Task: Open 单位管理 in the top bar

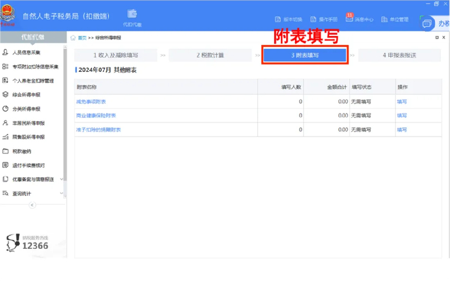Action: click(395, 19)
